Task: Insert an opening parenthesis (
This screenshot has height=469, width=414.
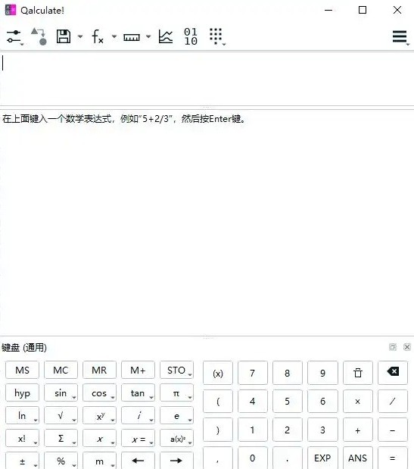Action: pyautogui.click(x=218, y=401)
